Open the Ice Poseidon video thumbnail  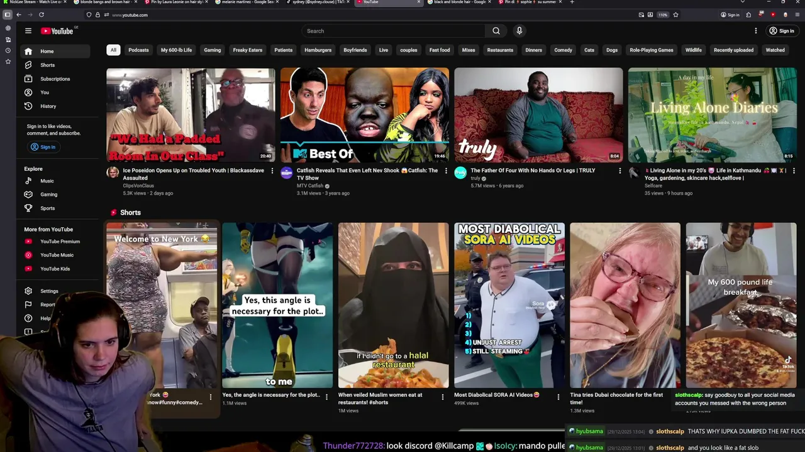pyautogui.click(x=191, y=115)
